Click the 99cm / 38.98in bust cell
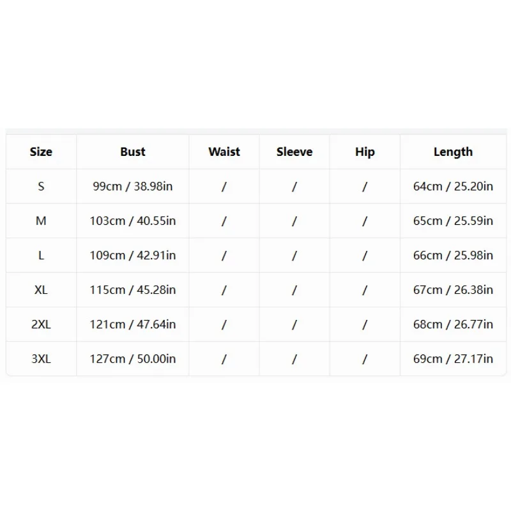 (x=133, y=187)
